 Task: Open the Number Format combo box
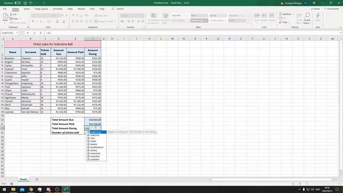click(x=132, y=16)
